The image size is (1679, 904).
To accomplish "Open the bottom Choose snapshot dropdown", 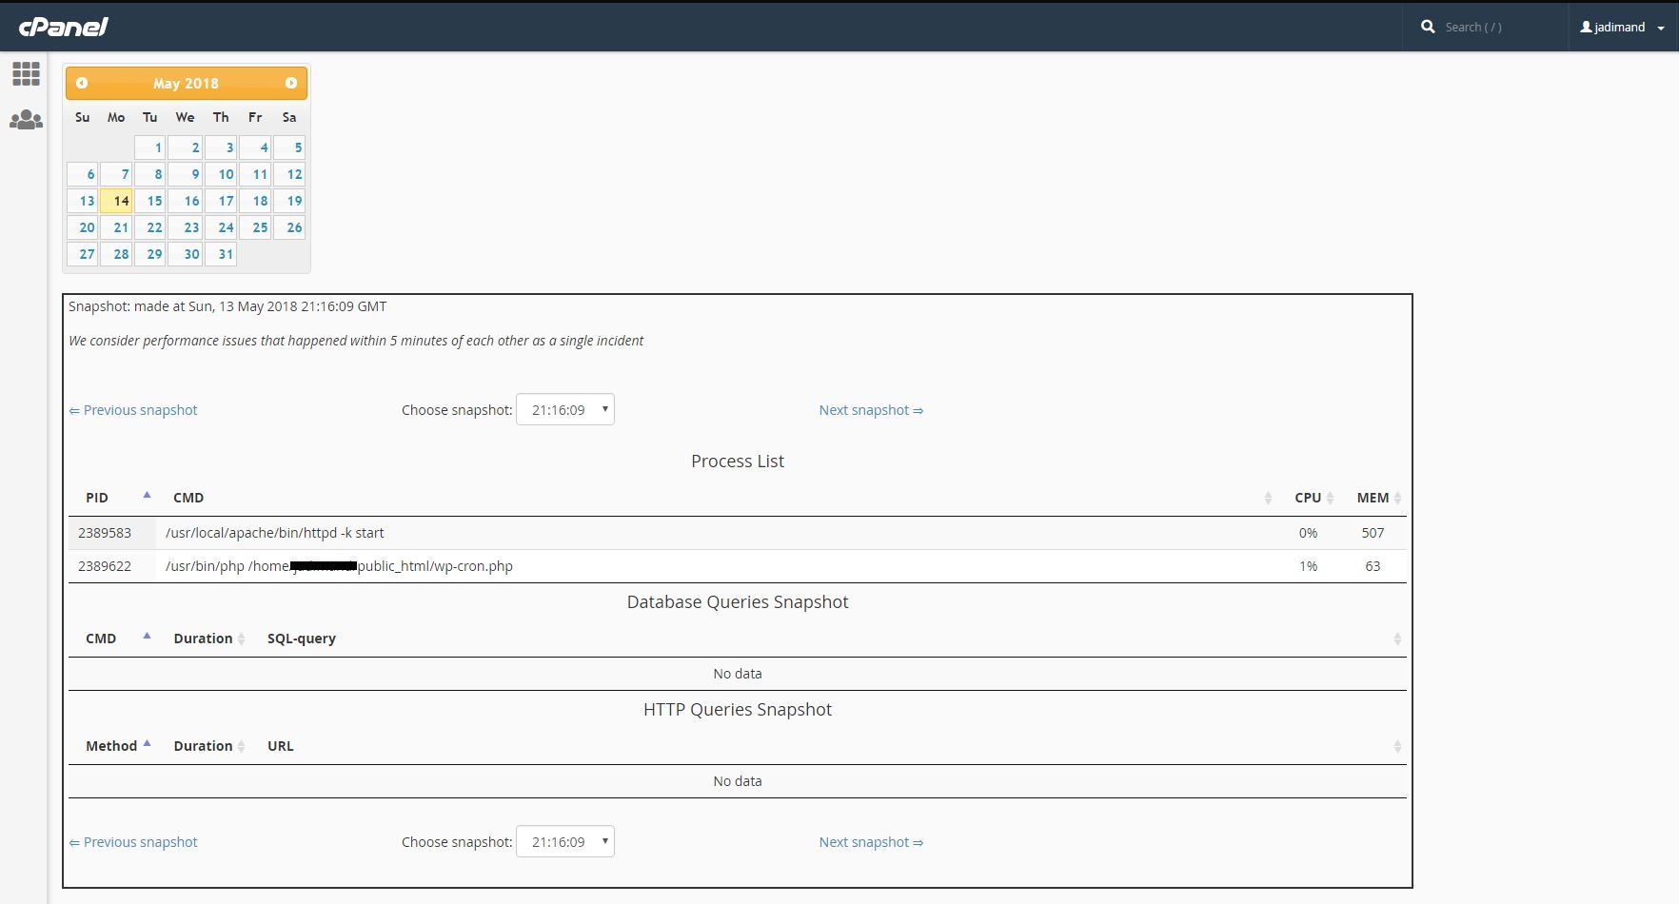I will pyautogui.click(x=565, y=841).
